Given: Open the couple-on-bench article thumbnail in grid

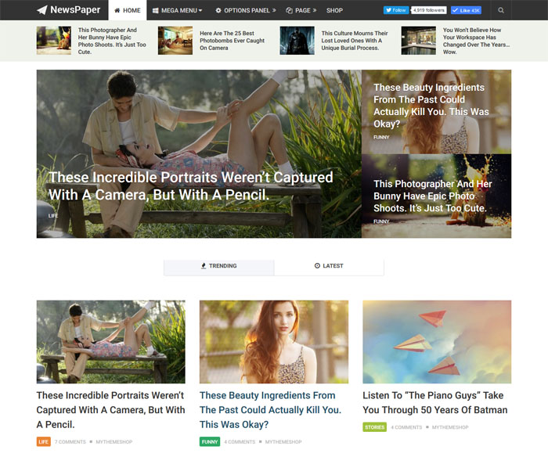Looking at the screenshot, I should [111, 342].
